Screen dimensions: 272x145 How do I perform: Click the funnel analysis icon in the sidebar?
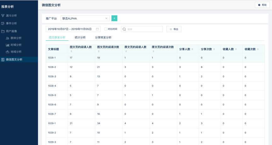point(3,16)
